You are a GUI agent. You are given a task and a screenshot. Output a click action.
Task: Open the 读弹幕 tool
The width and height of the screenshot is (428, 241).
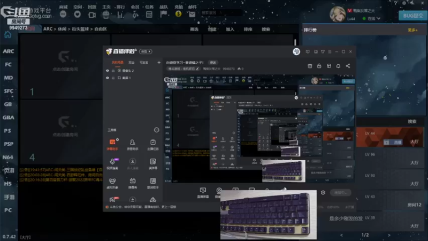[x=153, y=164]
